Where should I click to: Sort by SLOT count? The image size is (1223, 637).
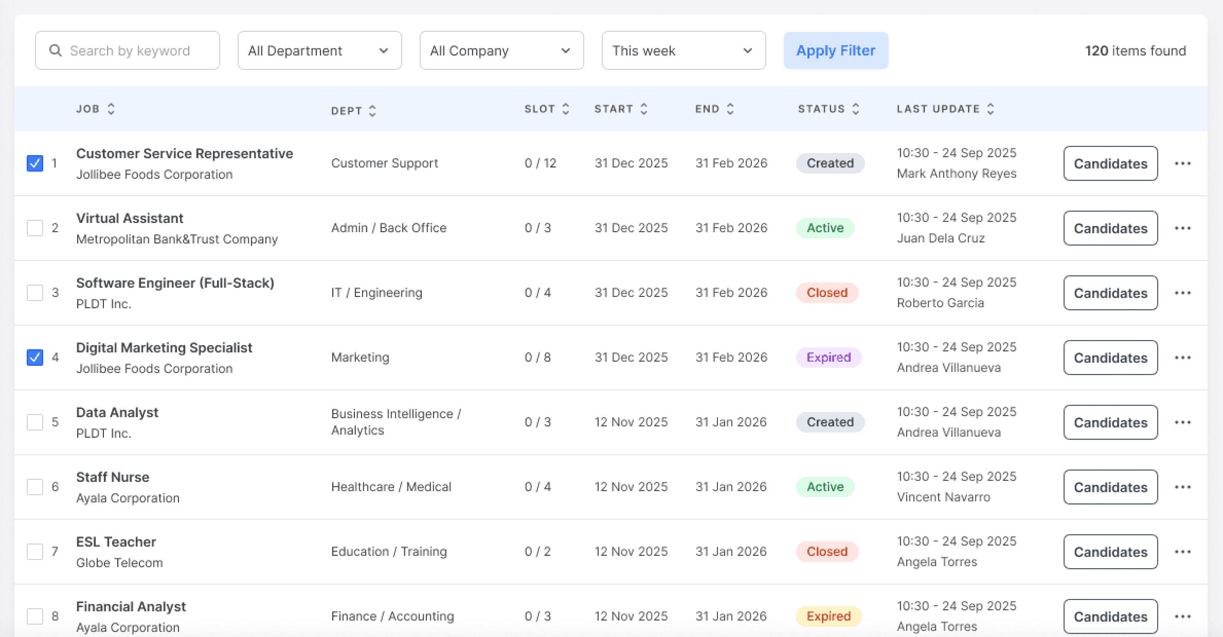(x=565, y=108)
